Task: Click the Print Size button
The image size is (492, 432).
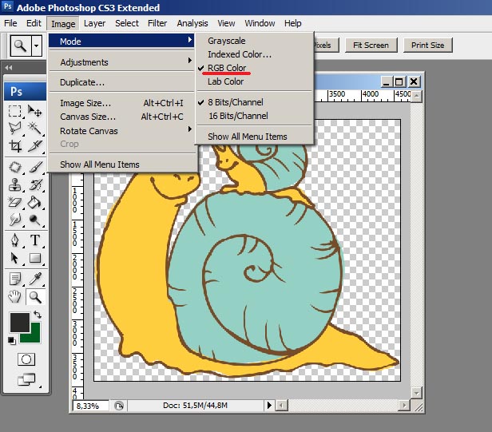Action: pyautogui.click(x=427, y=46)
